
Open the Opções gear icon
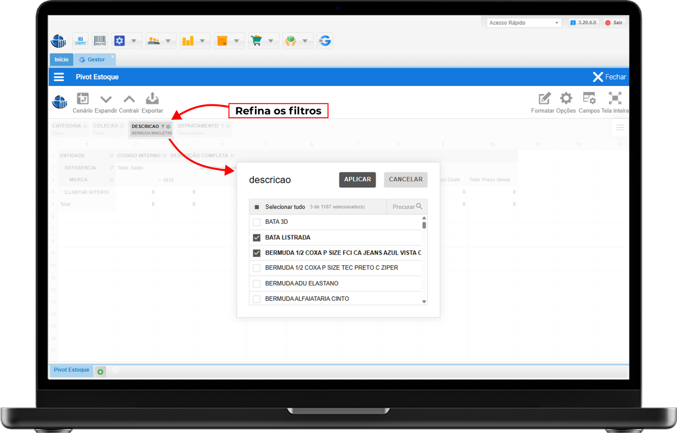[x=566, y=99]
